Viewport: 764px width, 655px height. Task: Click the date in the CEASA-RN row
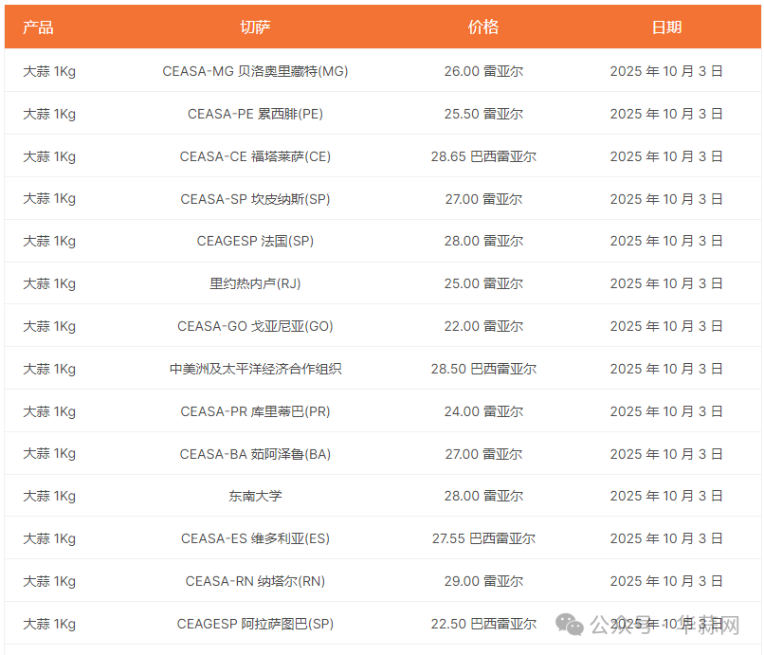tap(666, 581)
